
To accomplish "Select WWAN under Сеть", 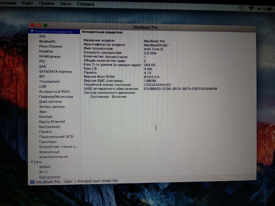I will click(45, 167).
